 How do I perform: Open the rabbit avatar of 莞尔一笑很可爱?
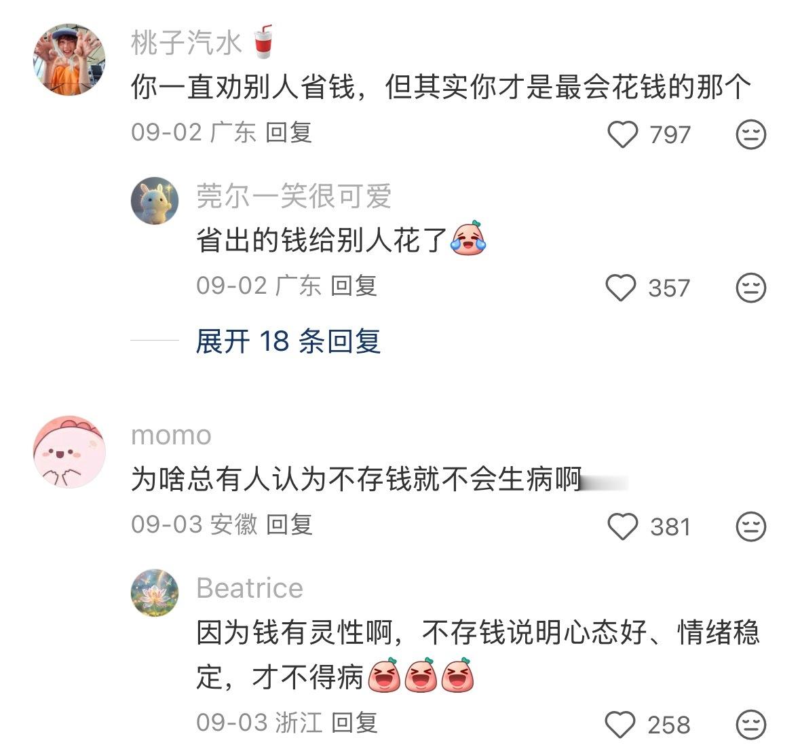click(155, 201)
